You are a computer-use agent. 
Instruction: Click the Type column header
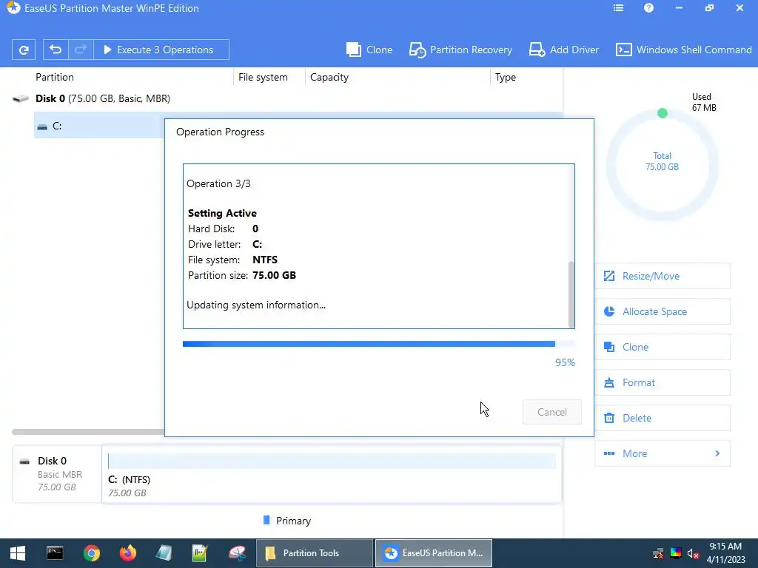(505, 77)
